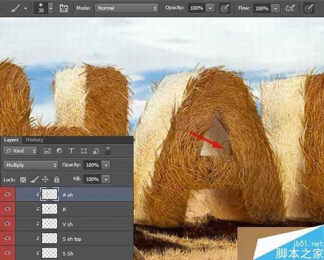Toggle the Brush panel icon
Screen dimensions: 324x260
[64, 9]
